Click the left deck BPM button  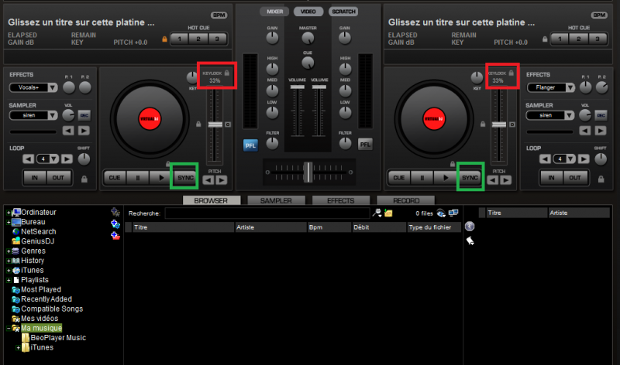click(x=219, y=15)
